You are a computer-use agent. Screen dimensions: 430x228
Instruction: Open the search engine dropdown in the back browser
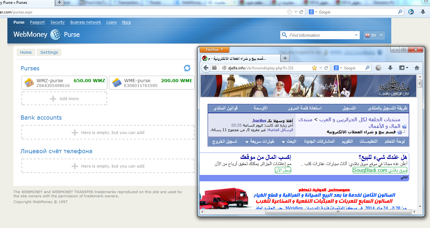coord(316,12)
